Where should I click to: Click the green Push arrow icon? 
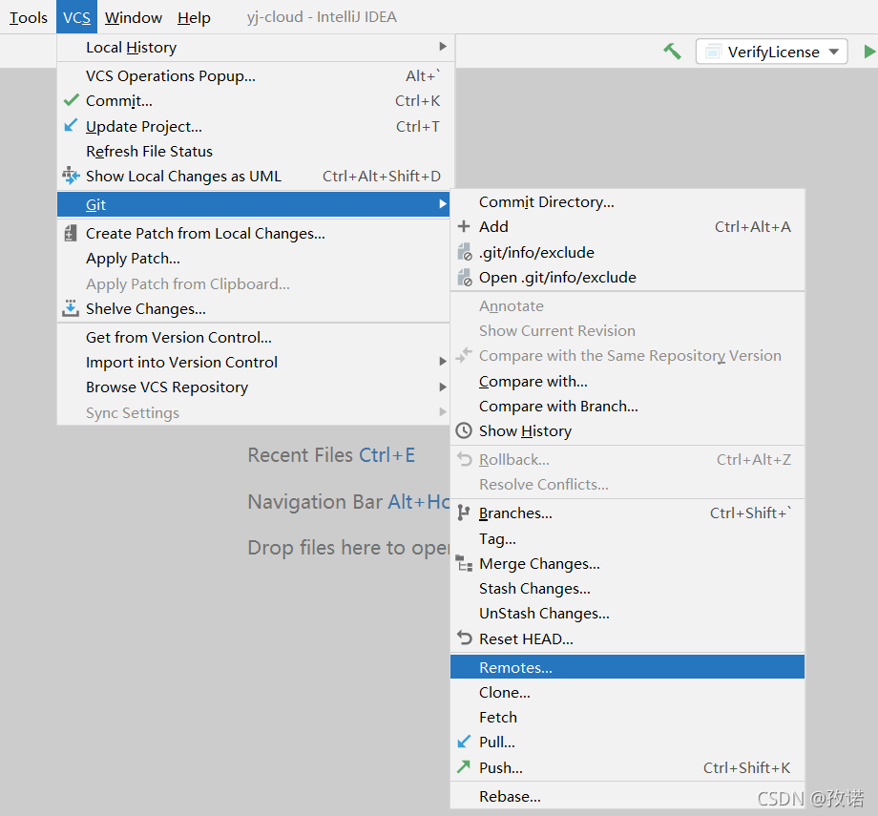pyautogui.click(x=464, y=766)
